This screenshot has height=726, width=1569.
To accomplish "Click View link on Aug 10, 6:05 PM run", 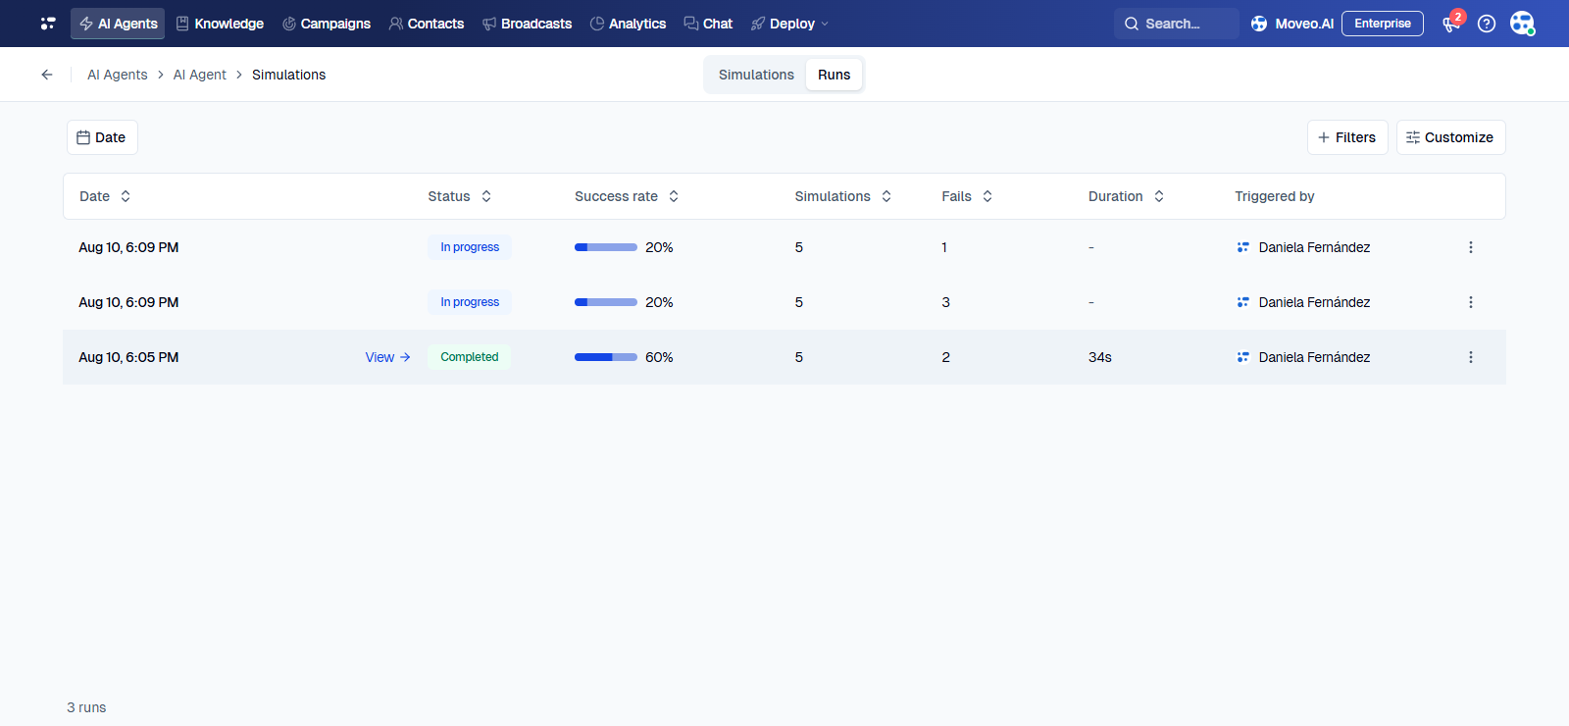I will pos(387,357).
